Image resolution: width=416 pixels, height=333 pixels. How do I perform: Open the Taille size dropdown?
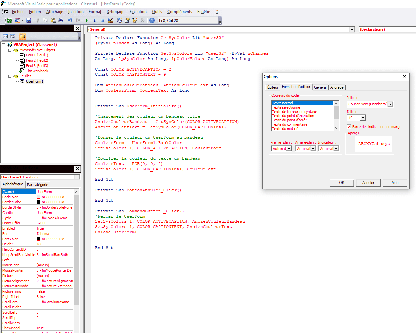[363, 118]
